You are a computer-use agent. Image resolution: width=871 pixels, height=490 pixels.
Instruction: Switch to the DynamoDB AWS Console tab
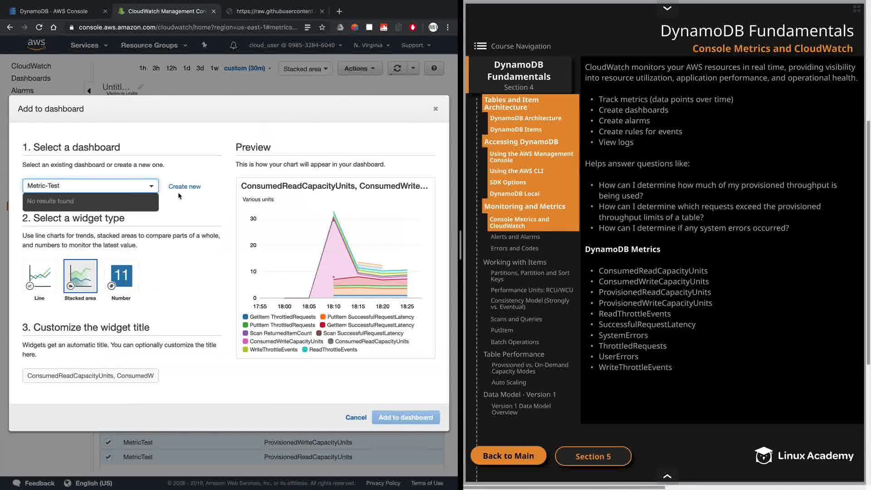click(54, 11)
